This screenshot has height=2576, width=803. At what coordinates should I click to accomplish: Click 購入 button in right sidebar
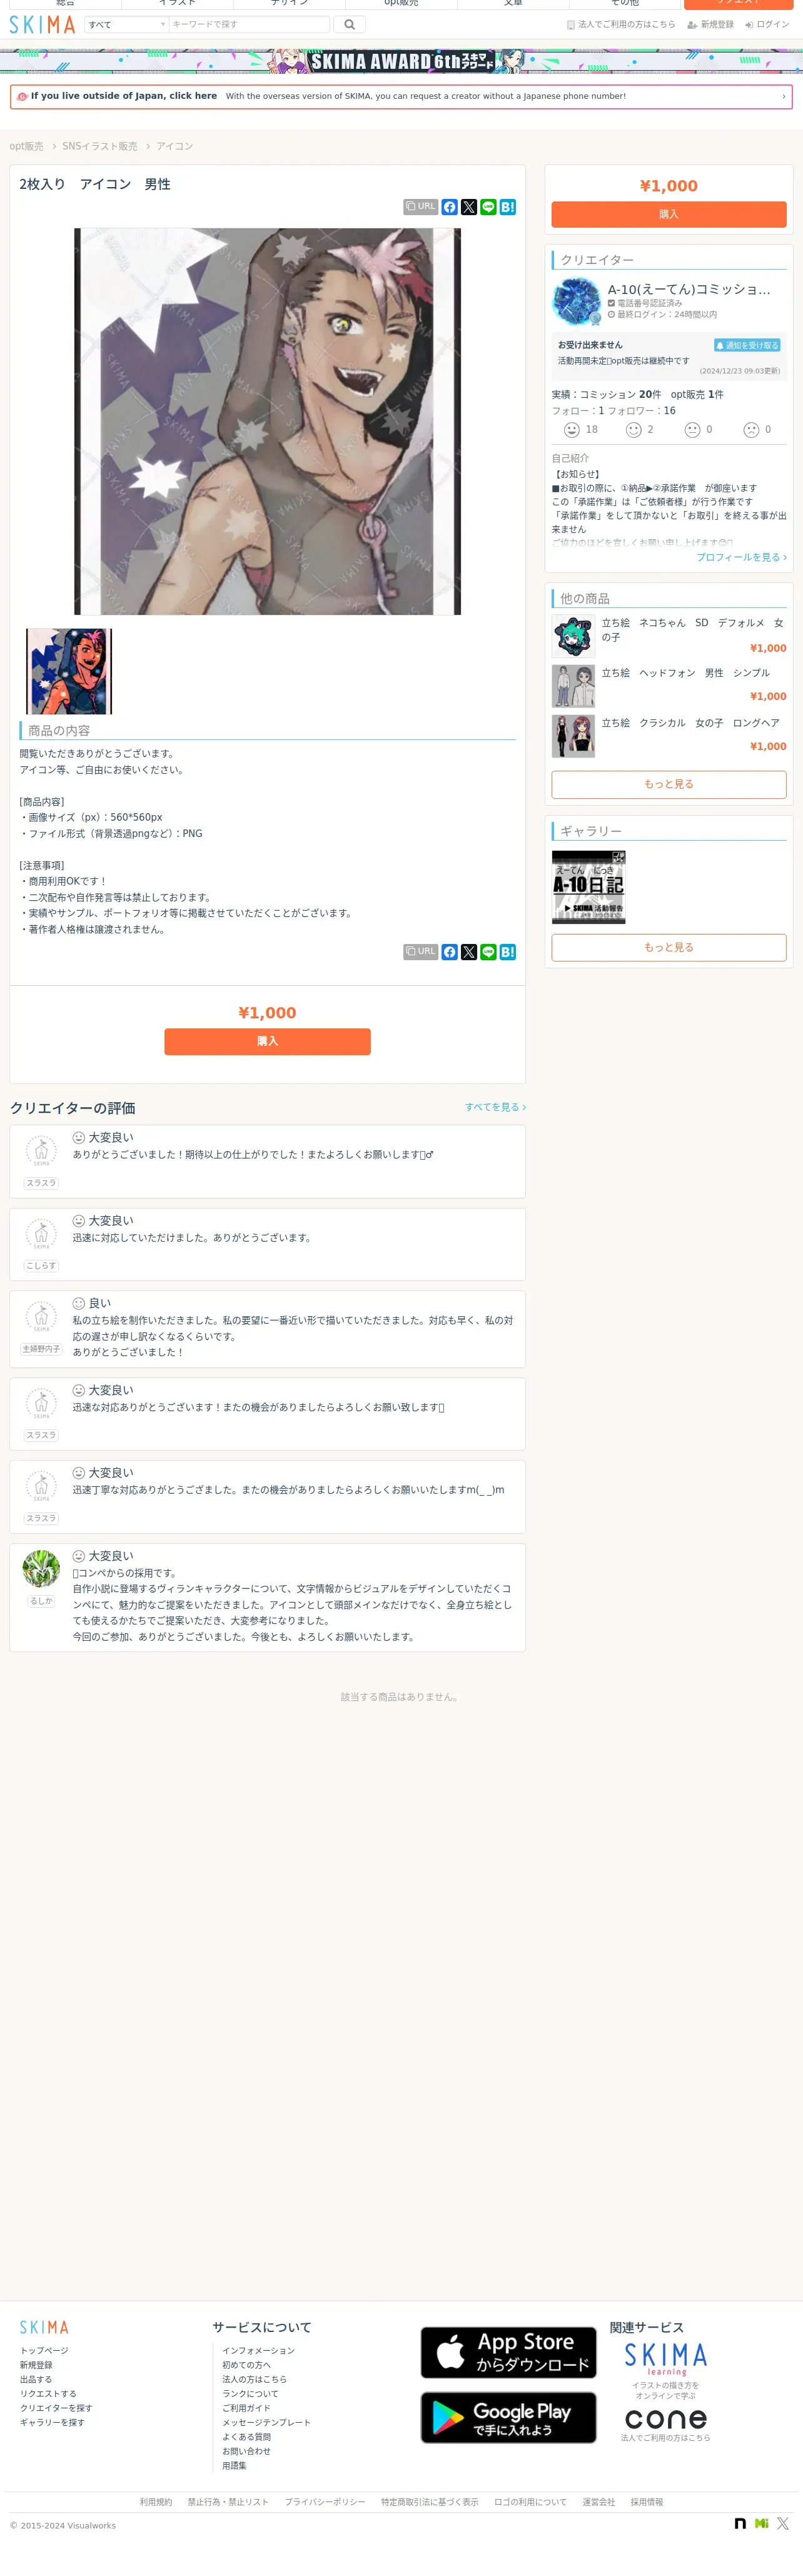(x=669, y=214)
